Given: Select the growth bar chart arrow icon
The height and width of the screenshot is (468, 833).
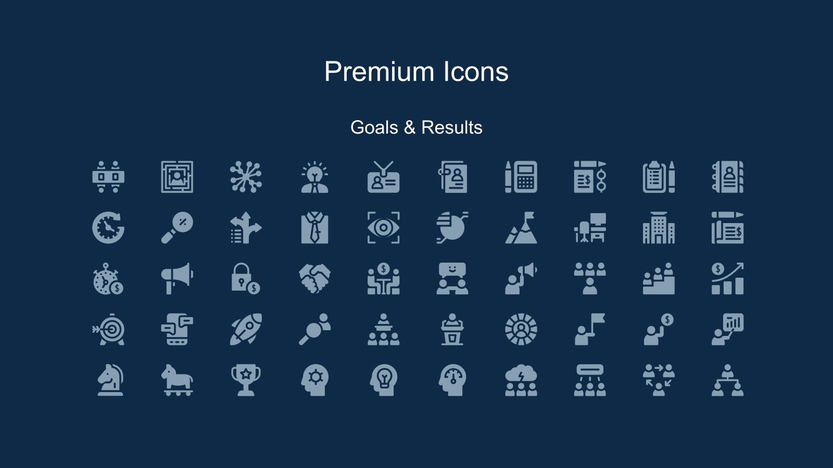Looking at the screenshot, I should point(727,278).
